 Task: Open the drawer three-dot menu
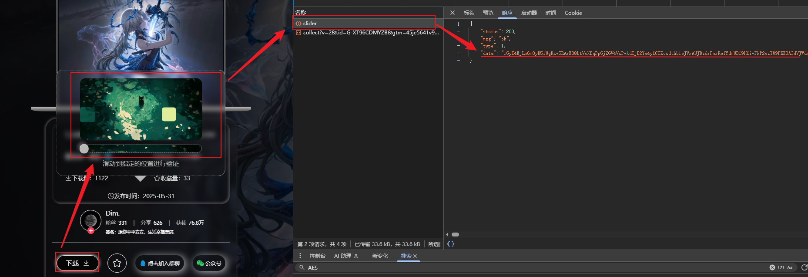click(x=300, y=256)
